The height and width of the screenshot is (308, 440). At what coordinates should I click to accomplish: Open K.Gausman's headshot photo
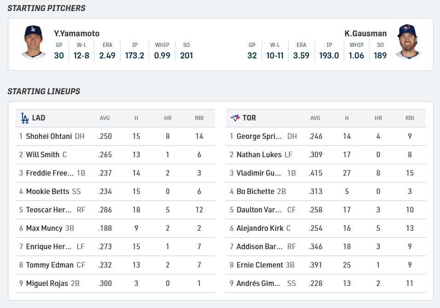click(x=407, y=42)
